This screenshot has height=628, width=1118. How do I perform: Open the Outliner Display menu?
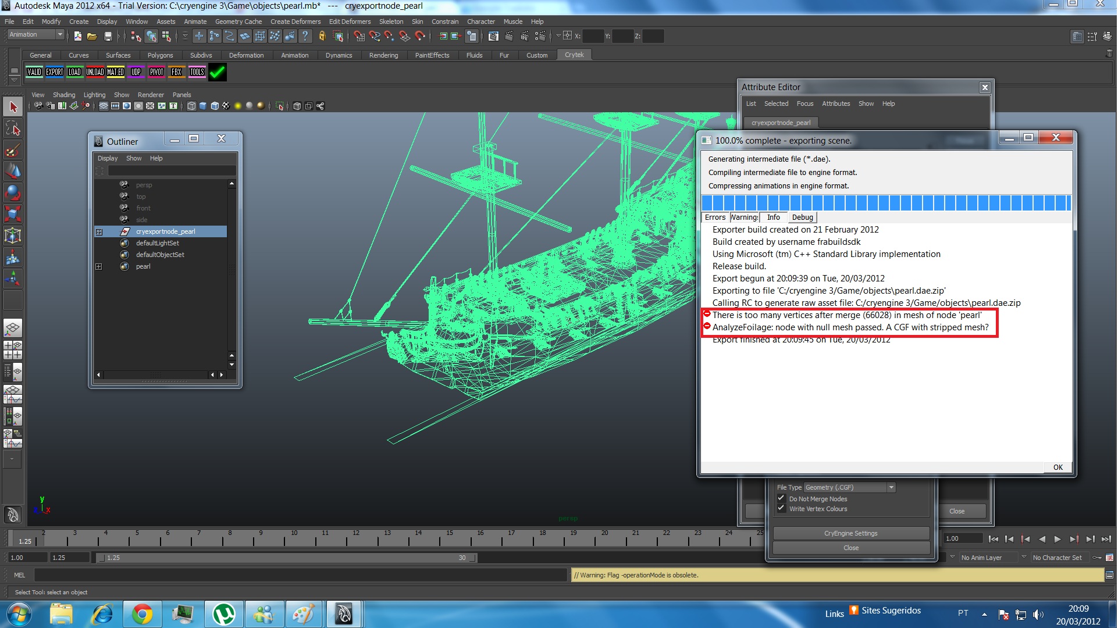(x=108, y=158)
